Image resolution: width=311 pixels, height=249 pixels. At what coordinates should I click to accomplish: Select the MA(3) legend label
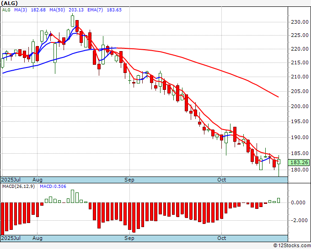coord(21,10)
